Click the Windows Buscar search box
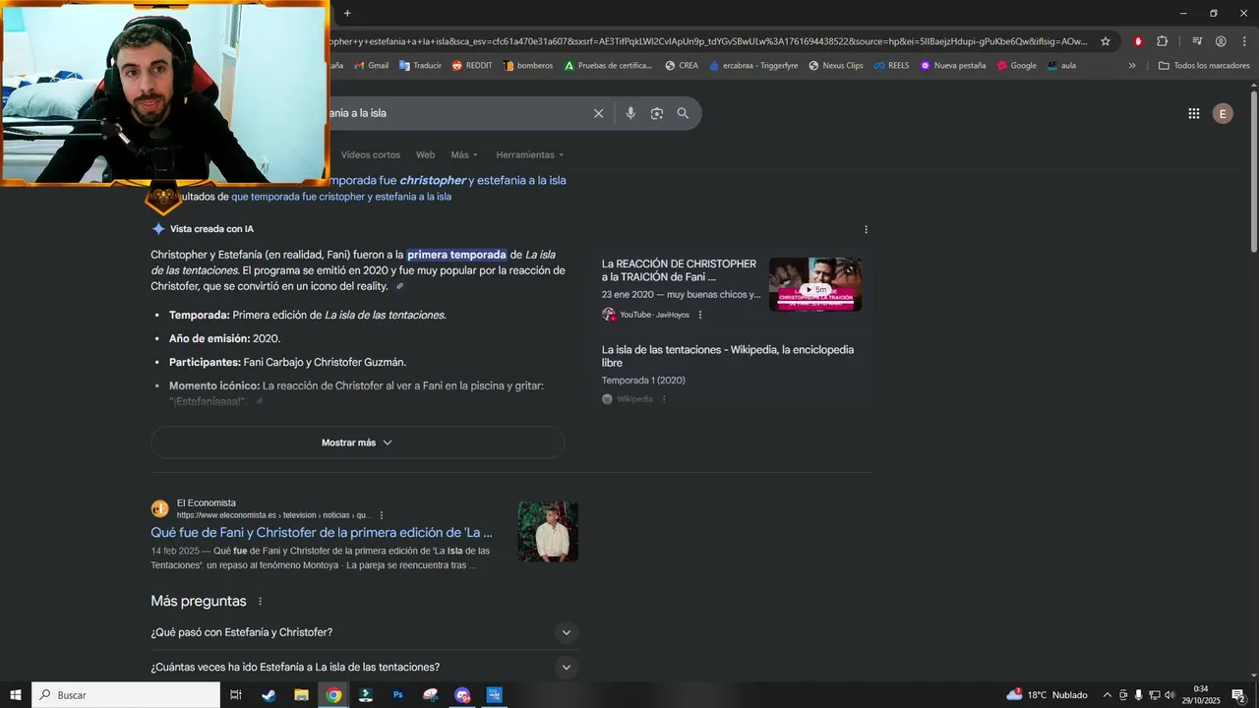The image size is (1259, 708). [x=126, y=695]
